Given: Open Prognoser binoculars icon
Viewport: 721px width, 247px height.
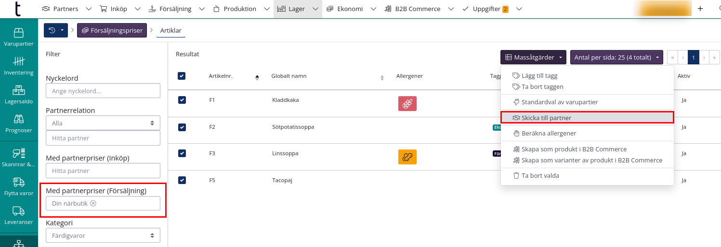Looking at the screenshot, I should point(18,123).
